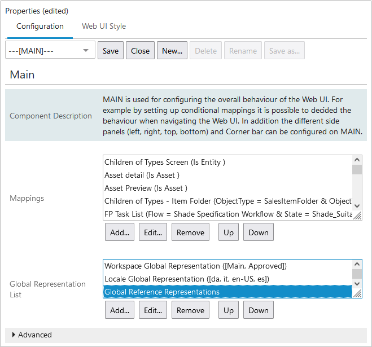This screenshot has width=372, height=347.
Task: Add a Global Representation List entry
Action: [x=120, y=310]
